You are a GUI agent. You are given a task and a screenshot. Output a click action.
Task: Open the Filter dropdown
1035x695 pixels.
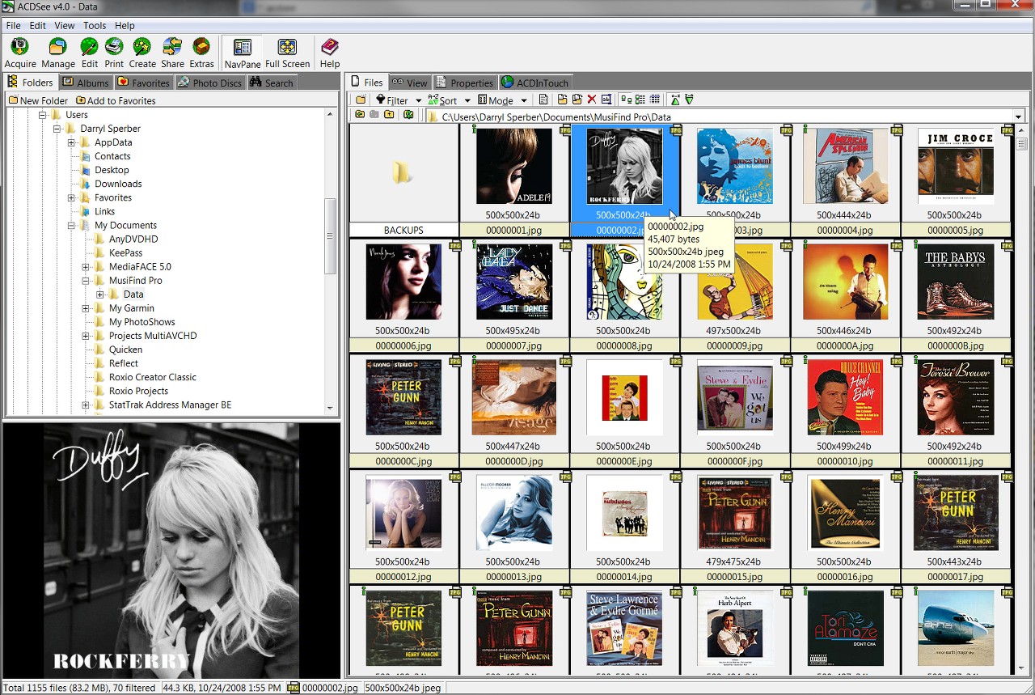399,100
